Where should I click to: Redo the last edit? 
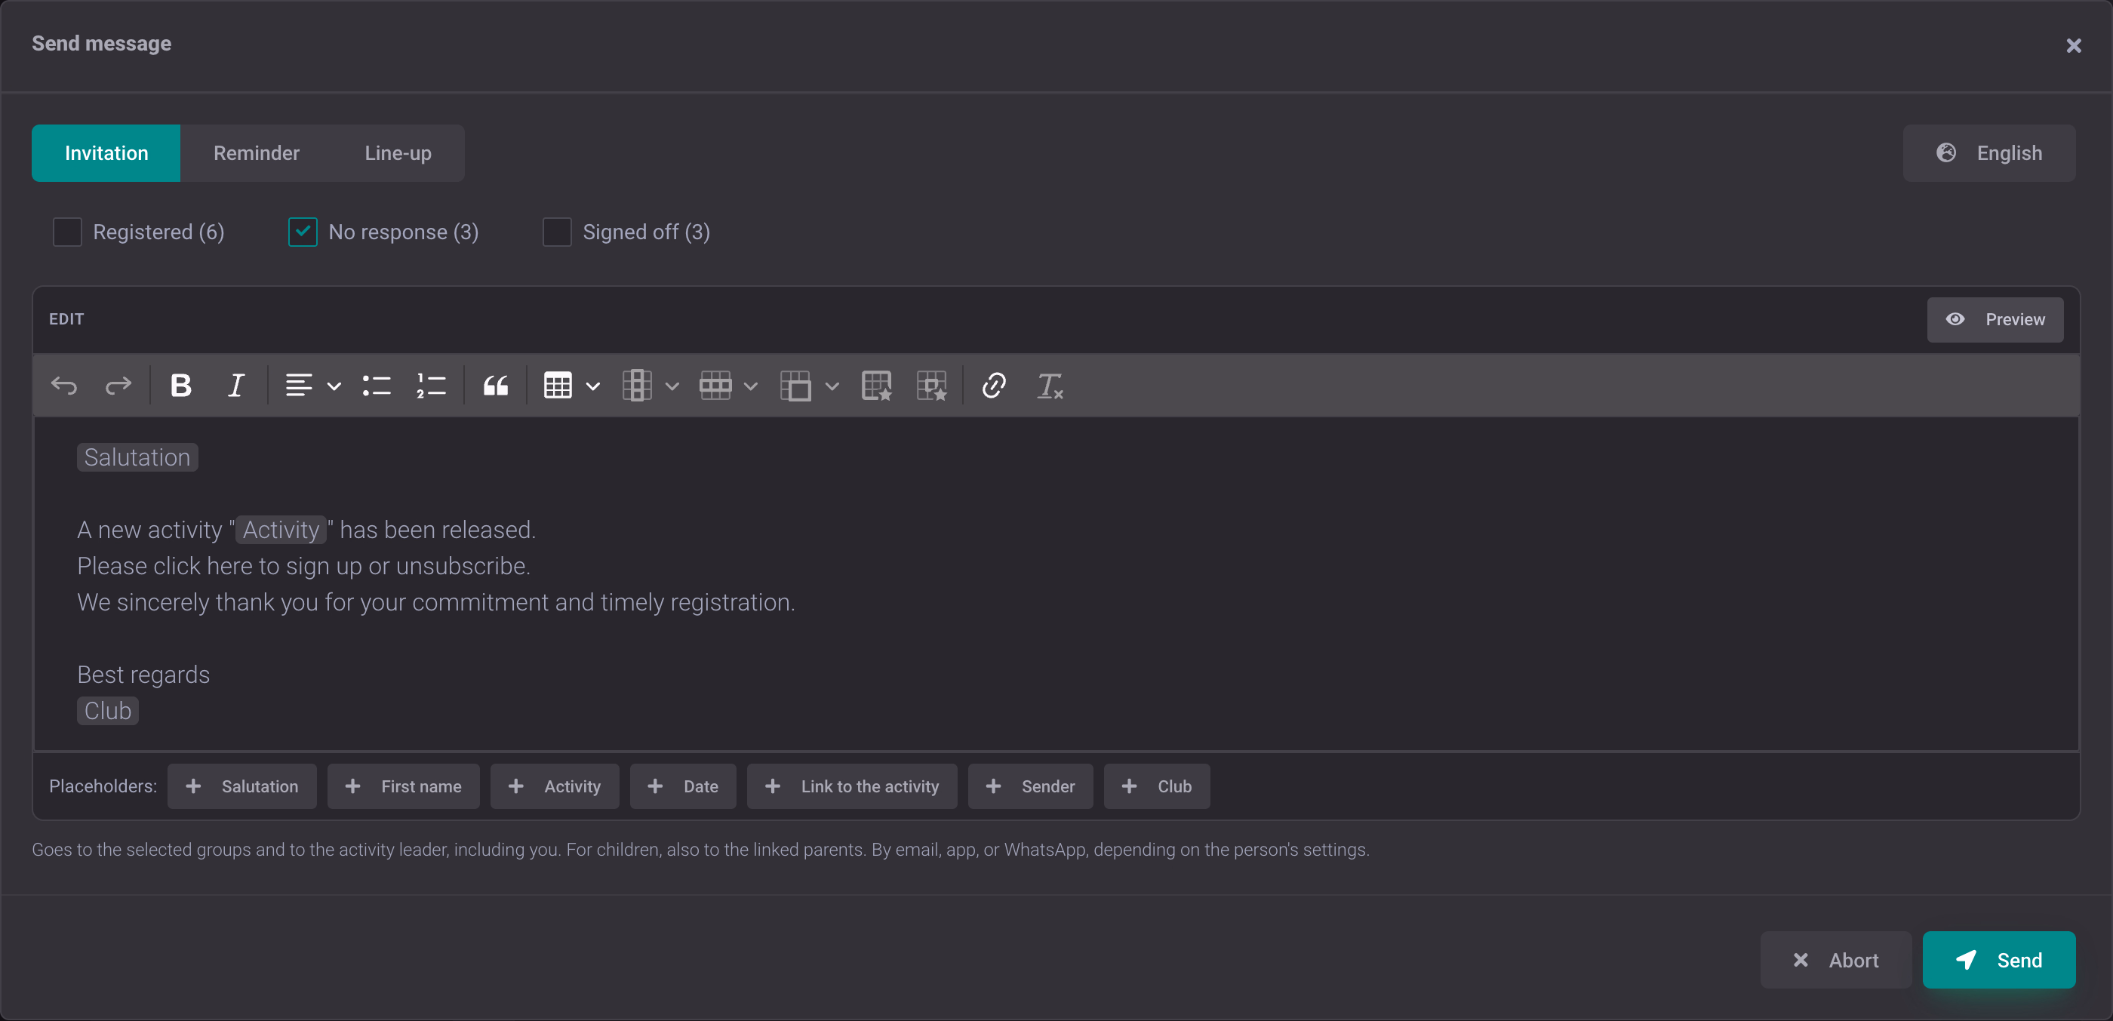tap(118, 386)
